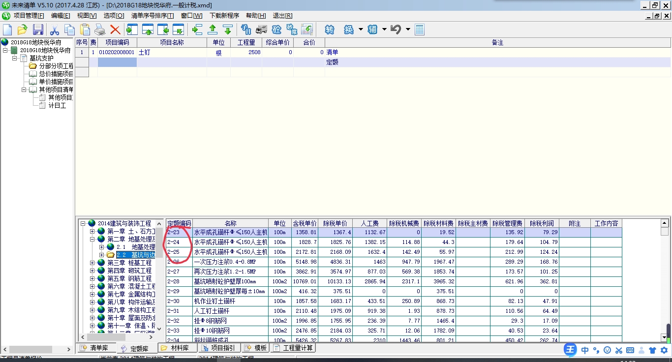Collapse the 2014建筑与装饰工程 root node
This screenshot has width=672, height=362.
tap(83, 223)
